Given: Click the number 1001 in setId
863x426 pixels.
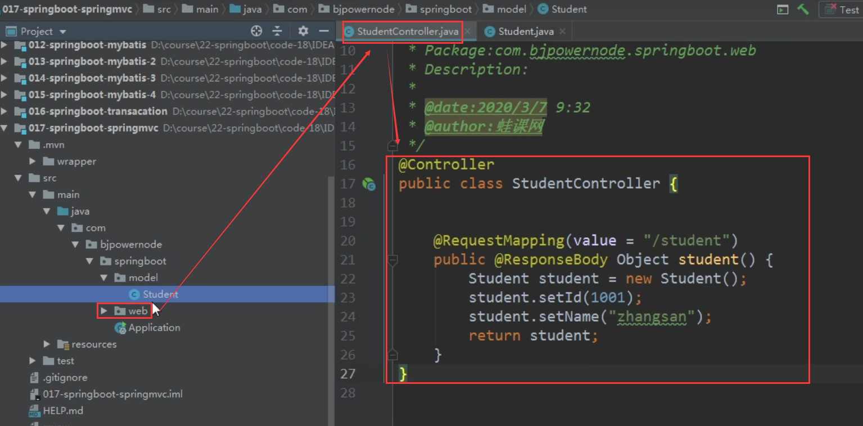Looking at the screenshot, I should 608,298.
